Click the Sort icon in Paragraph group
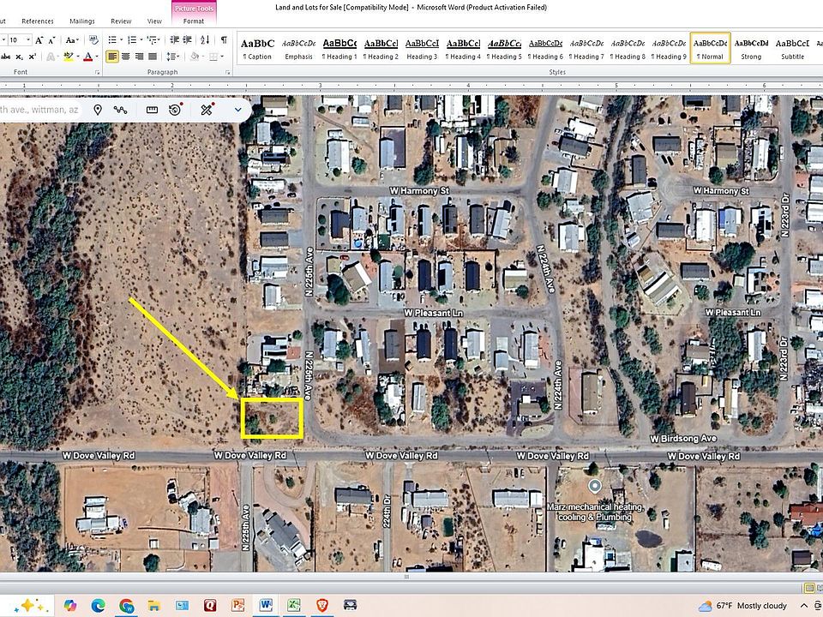 coord(205,40)
